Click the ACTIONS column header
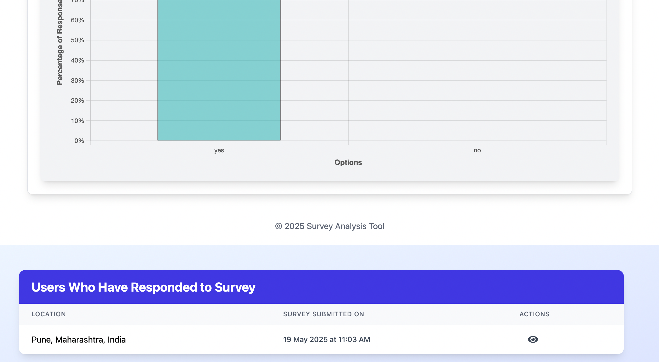This screenshot has width=659, height=362. click(534, 314)
